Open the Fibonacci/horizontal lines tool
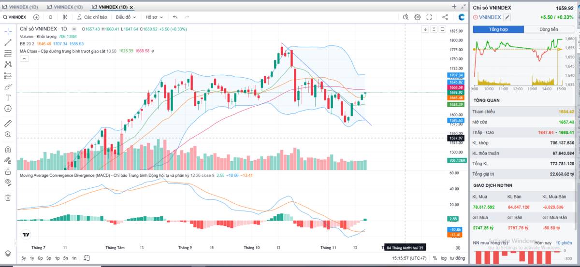Image resolution: width=580 pixels, height=267 pixels. coord(8,53)
